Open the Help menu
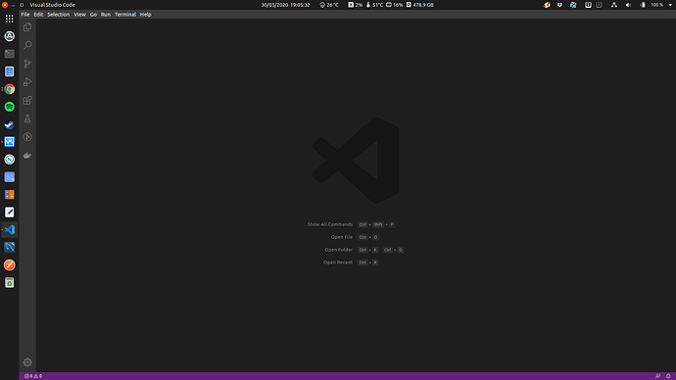676x380 pixels. (146, 15)
